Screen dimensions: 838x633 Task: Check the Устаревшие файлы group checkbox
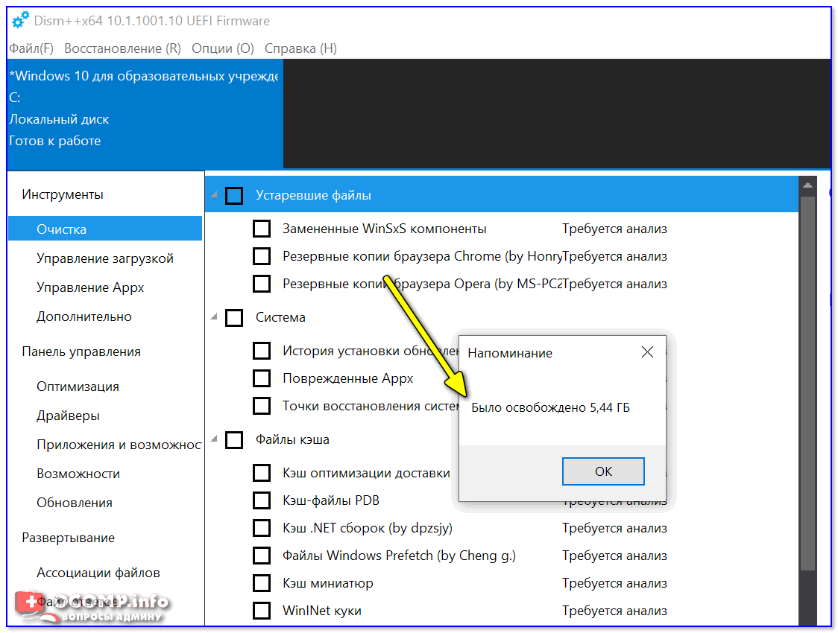(234, 196)
